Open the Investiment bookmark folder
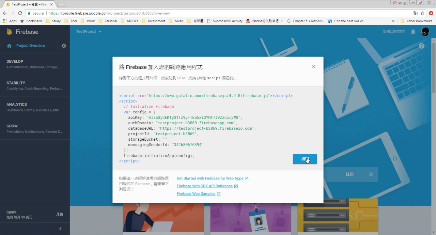The height and width of the screenshot is (235, 436). point(154,21)
